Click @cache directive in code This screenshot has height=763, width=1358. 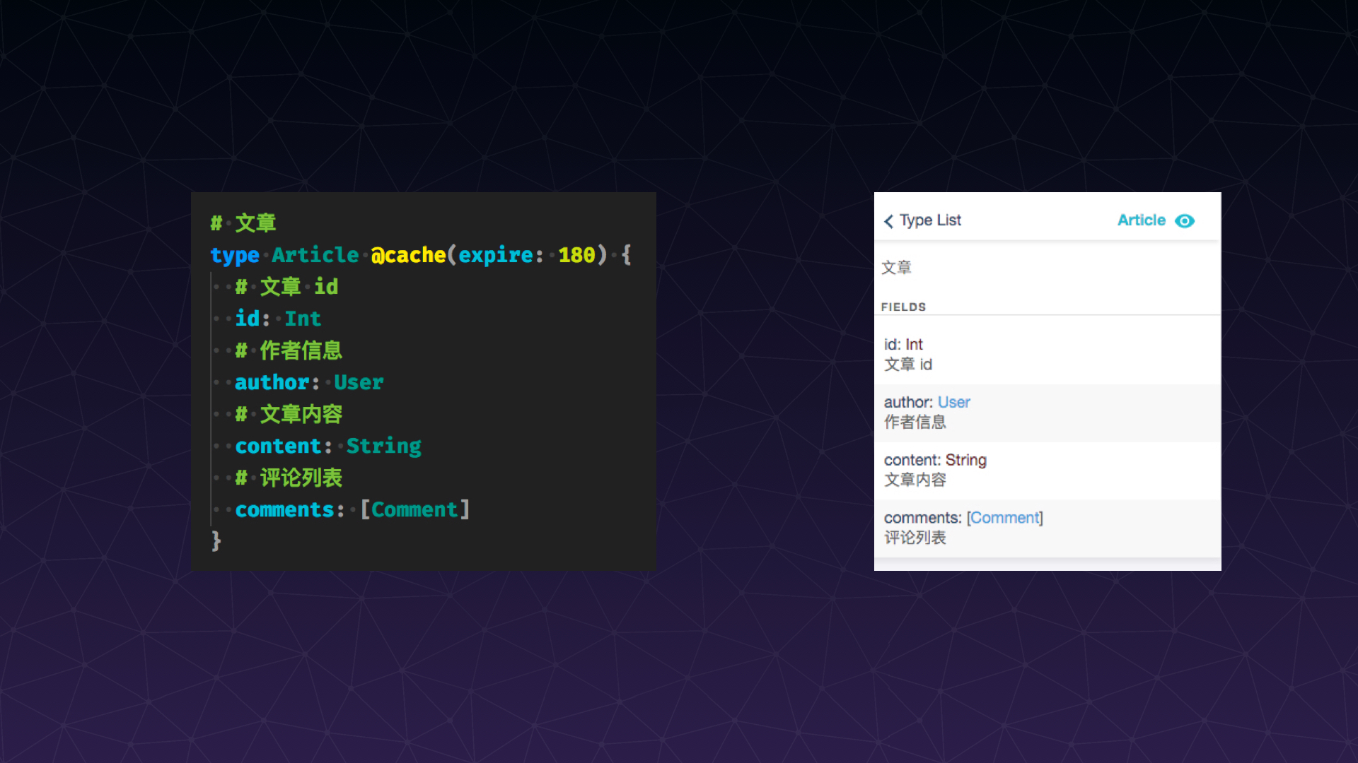[x=408, y=255]
